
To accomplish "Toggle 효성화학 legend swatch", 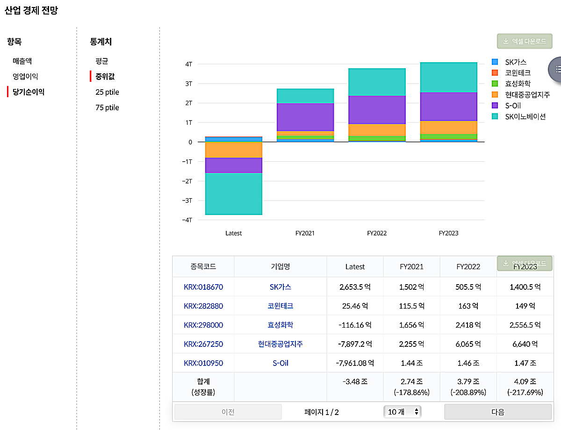I will click(x=495, y=84).
